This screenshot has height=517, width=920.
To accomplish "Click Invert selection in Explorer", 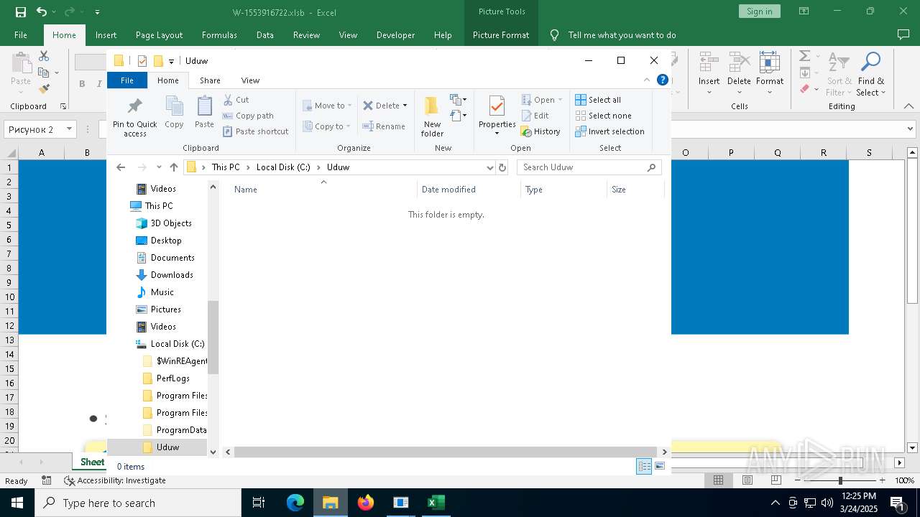I will coord(609,131).
